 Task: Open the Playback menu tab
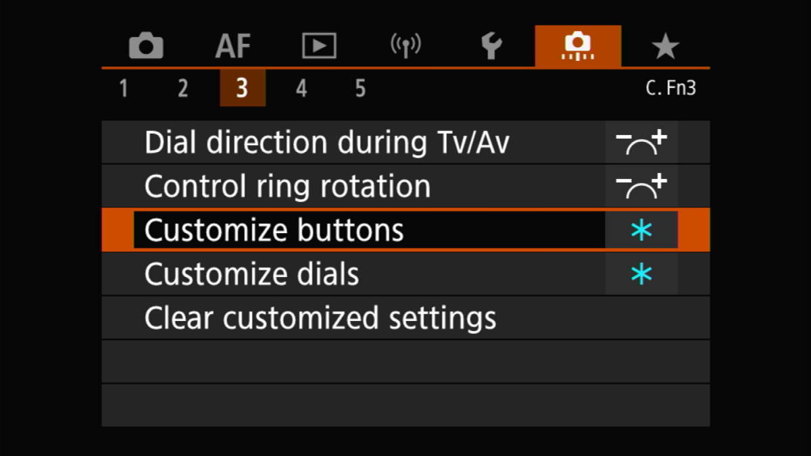[319, 45]
